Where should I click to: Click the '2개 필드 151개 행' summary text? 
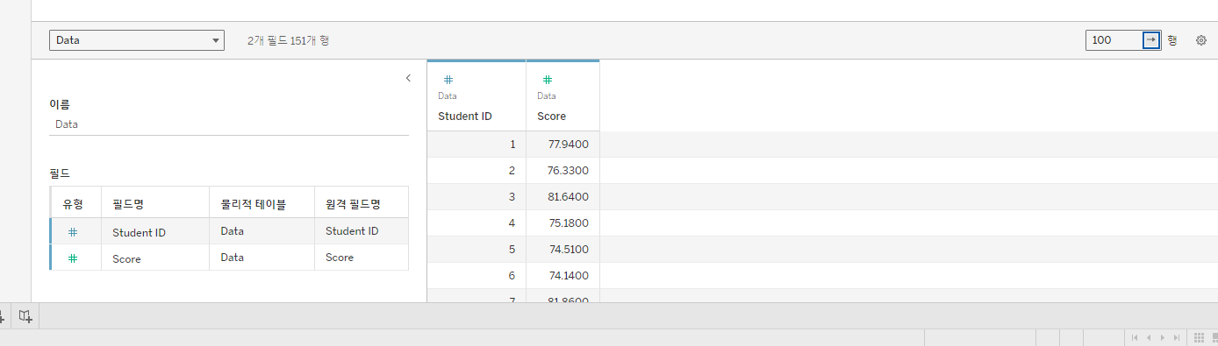tap(289, 40)
